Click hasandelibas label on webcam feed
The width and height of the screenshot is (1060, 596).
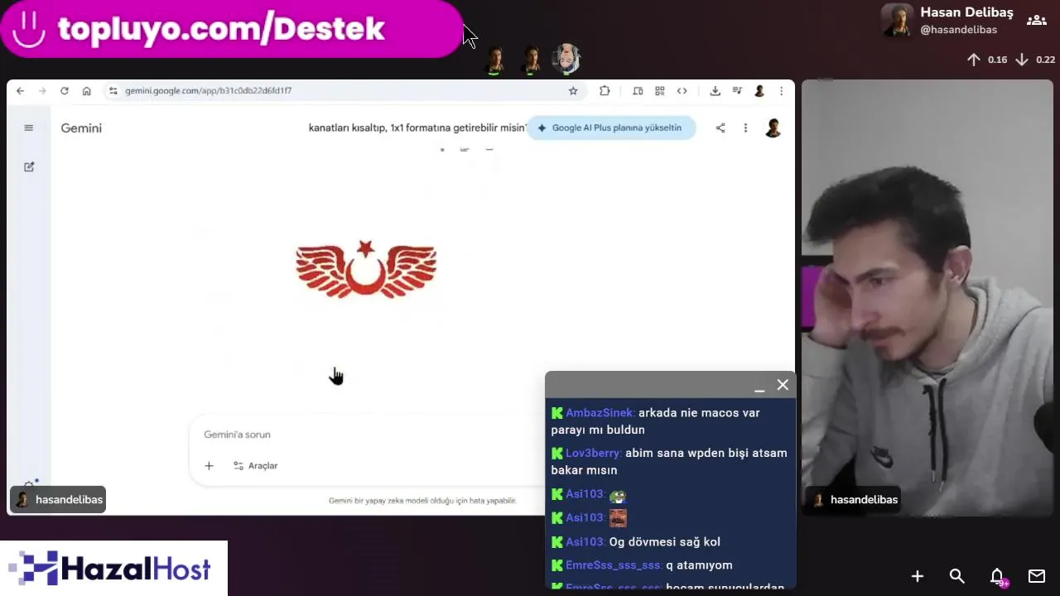pyautogui.click(x=855, y=499)
